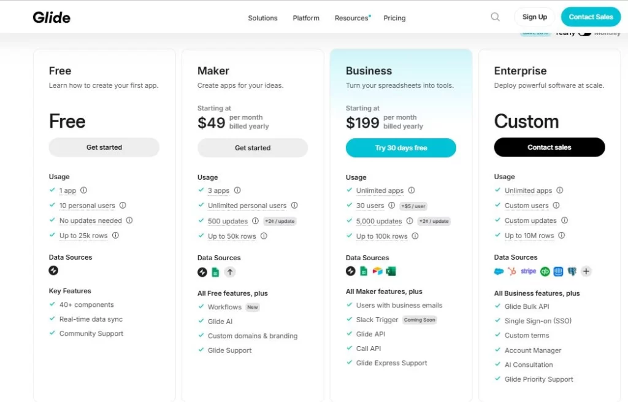
Task: Open the Platform navigation menu
Action: tap(306, 18)
